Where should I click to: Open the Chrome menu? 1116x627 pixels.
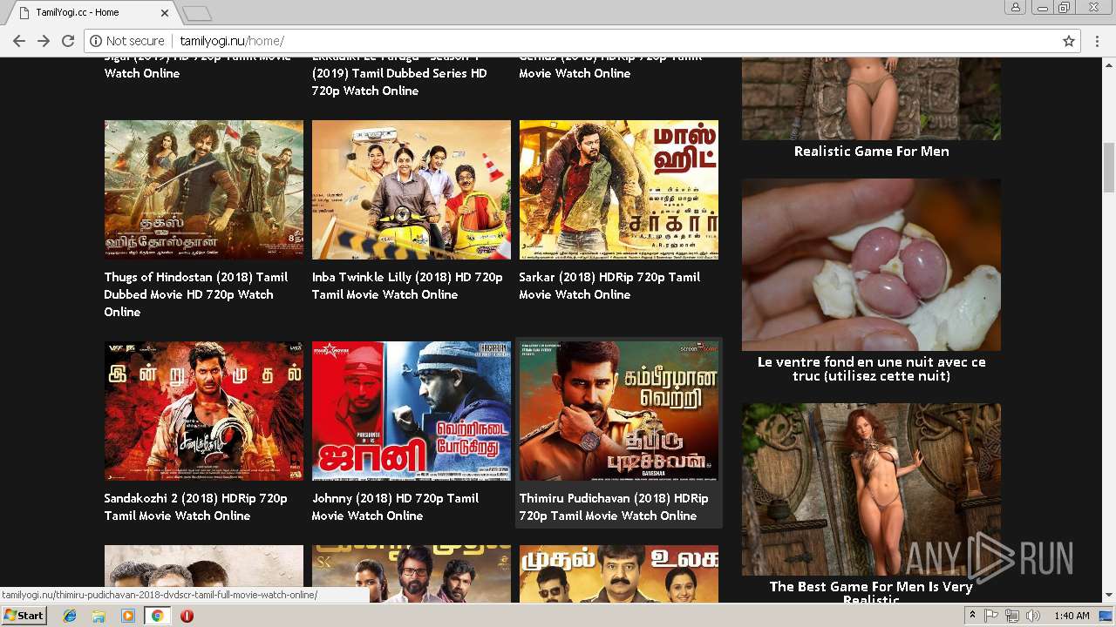(x=1097, y=41)
